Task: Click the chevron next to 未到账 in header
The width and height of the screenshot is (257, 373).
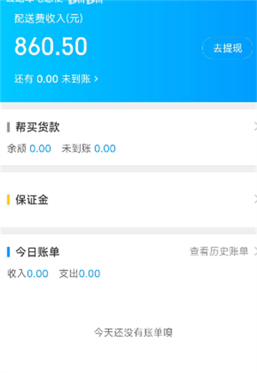Action: tap(96, 79)
